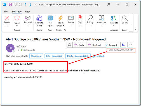Viewport: 141px width, 106px height.
Task: Expand the Delete dropdown arrow
Action: click(7, 25)
